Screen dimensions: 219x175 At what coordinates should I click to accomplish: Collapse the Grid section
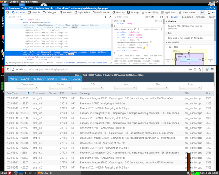[167, 33]
